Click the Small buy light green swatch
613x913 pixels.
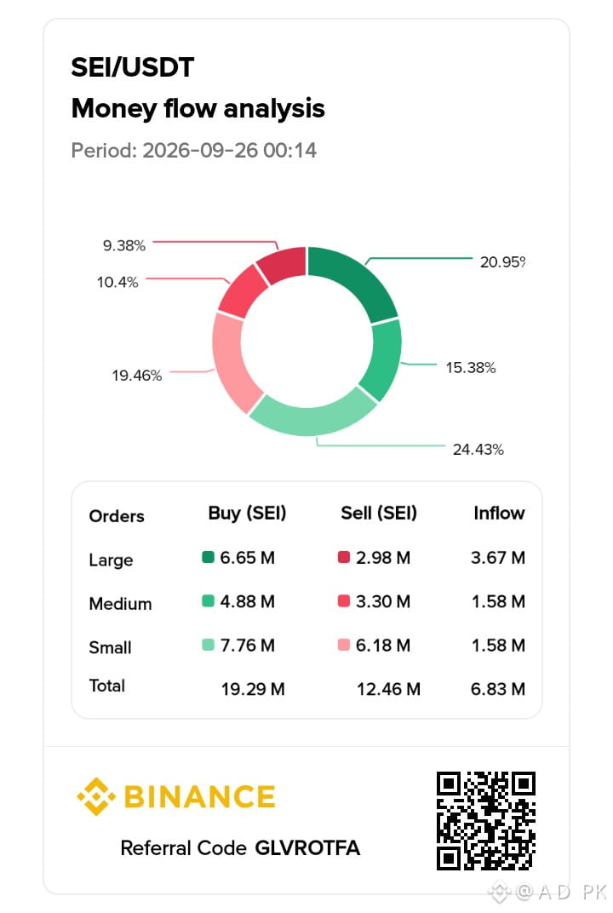pos(208,646)
